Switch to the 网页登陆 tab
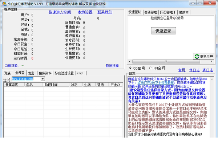 [167, 12]
